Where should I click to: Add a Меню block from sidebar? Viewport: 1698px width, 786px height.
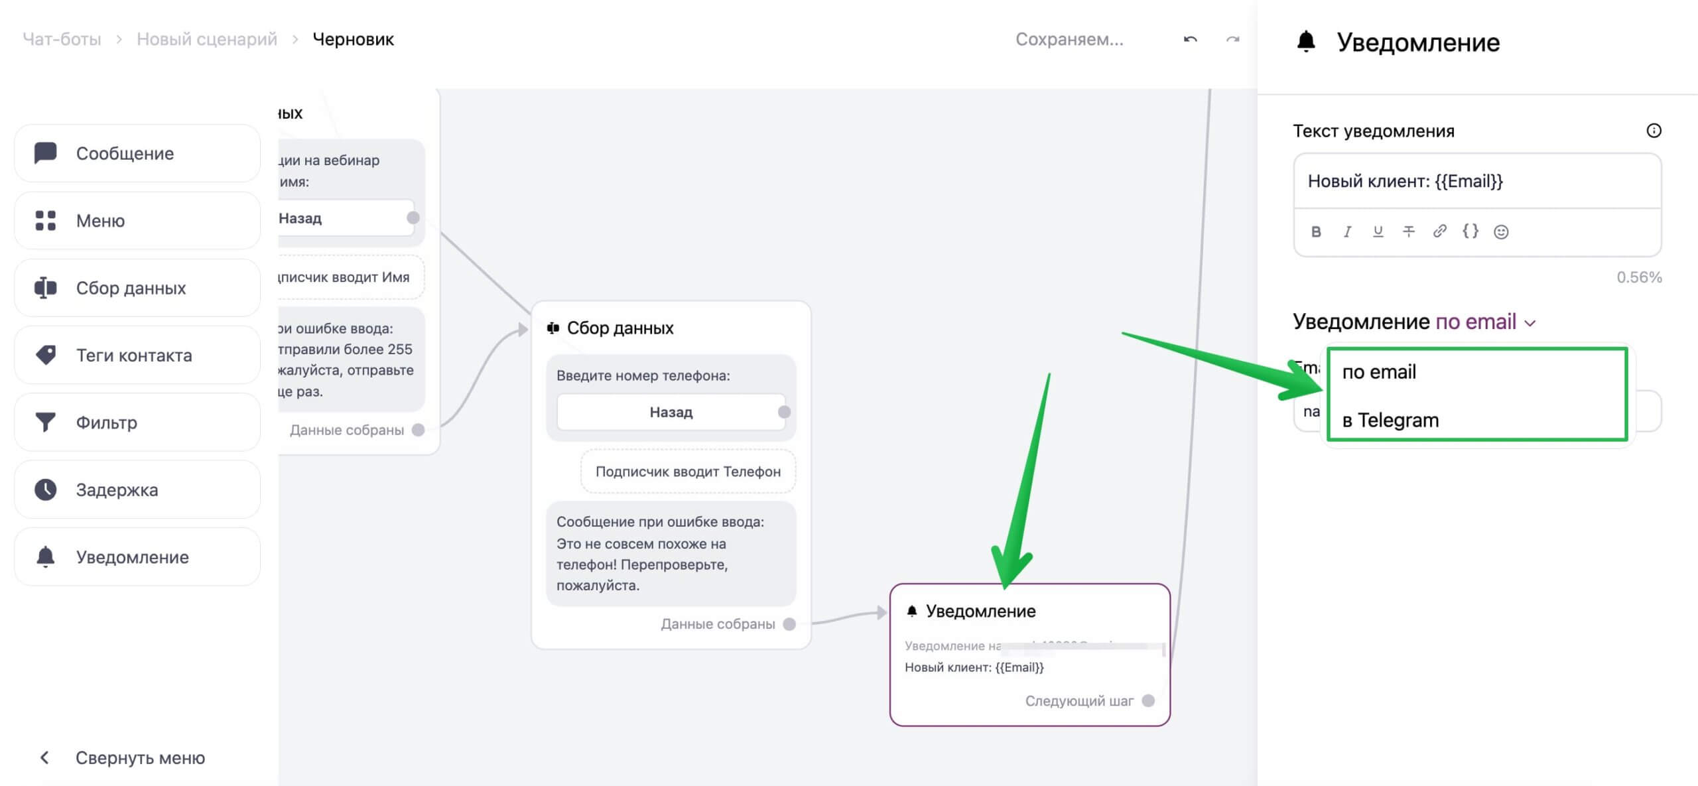coord(137,220)
